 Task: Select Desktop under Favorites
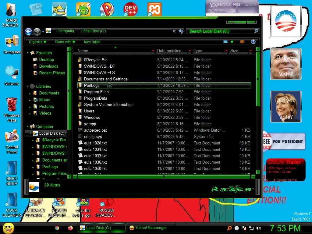tap(46, 59)
